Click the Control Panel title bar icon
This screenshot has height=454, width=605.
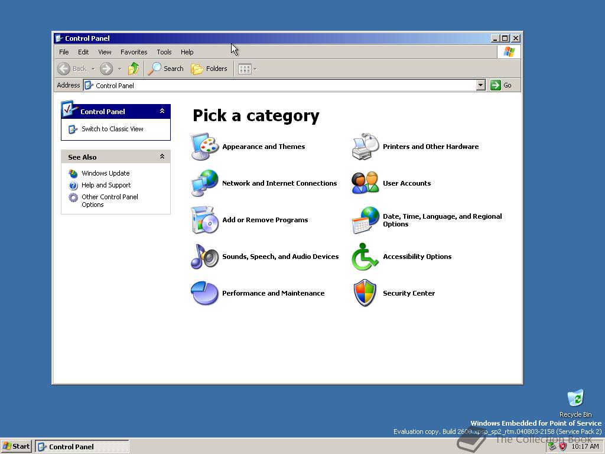coord(59,38)
